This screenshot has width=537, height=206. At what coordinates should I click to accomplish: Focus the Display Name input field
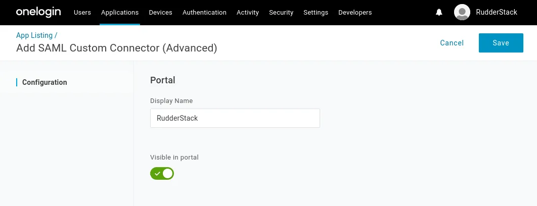point(235,118)
